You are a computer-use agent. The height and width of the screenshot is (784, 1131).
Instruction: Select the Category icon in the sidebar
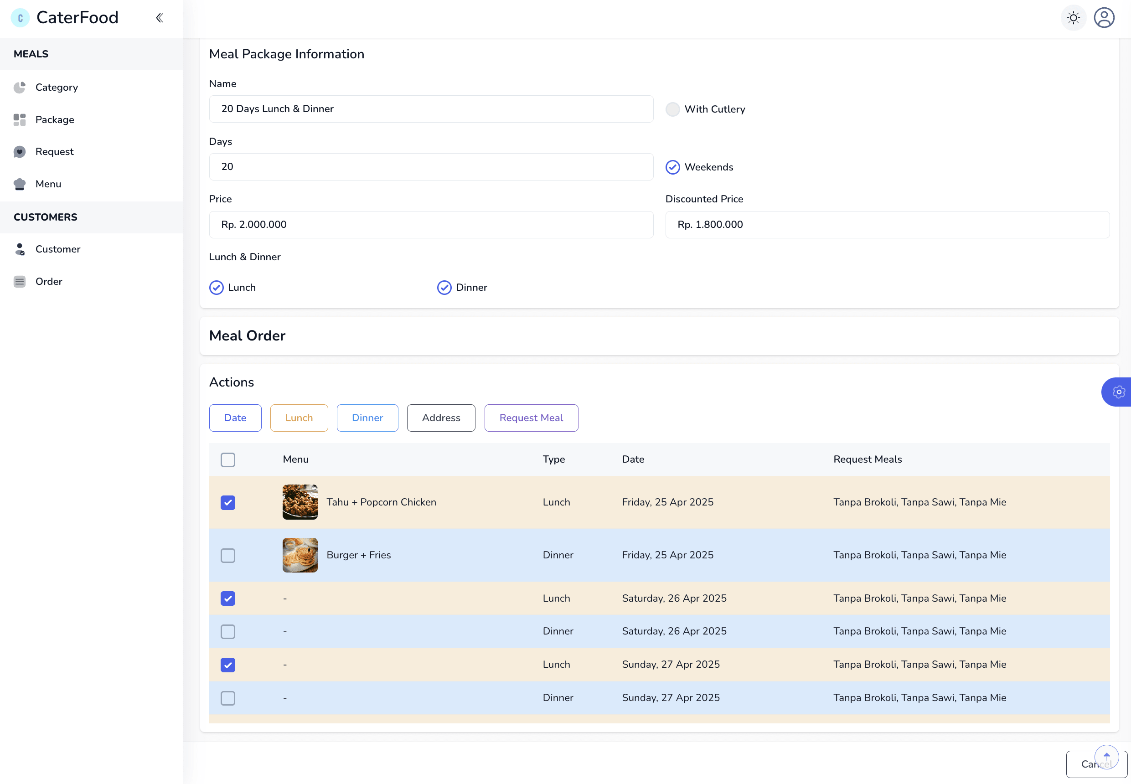click(x=20, y=88)
